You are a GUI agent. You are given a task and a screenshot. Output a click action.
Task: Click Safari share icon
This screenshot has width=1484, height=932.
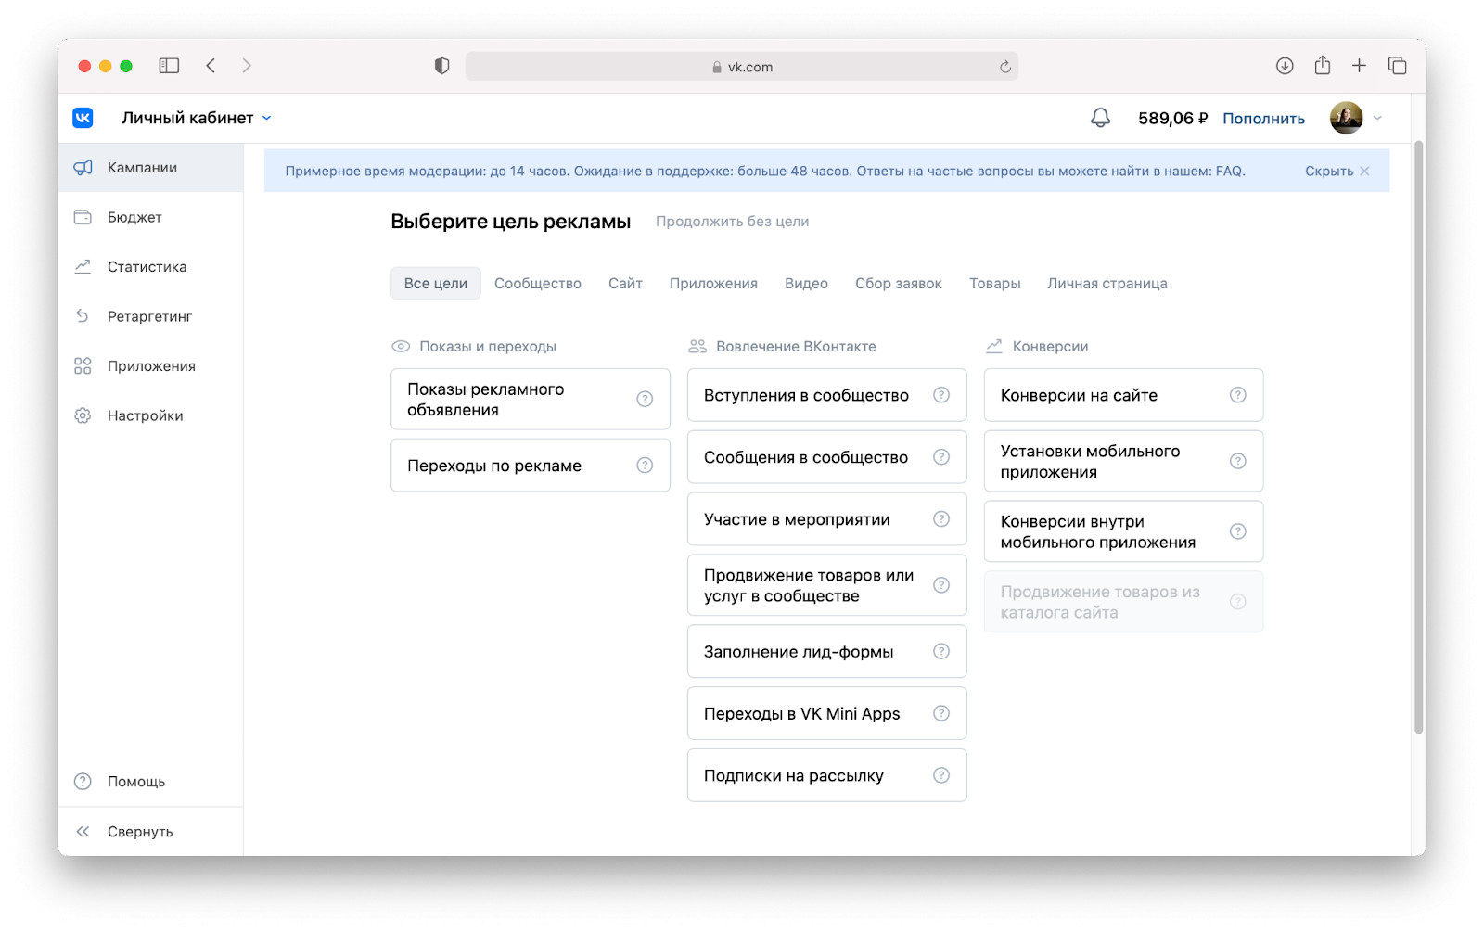[x=1323, y=66]
